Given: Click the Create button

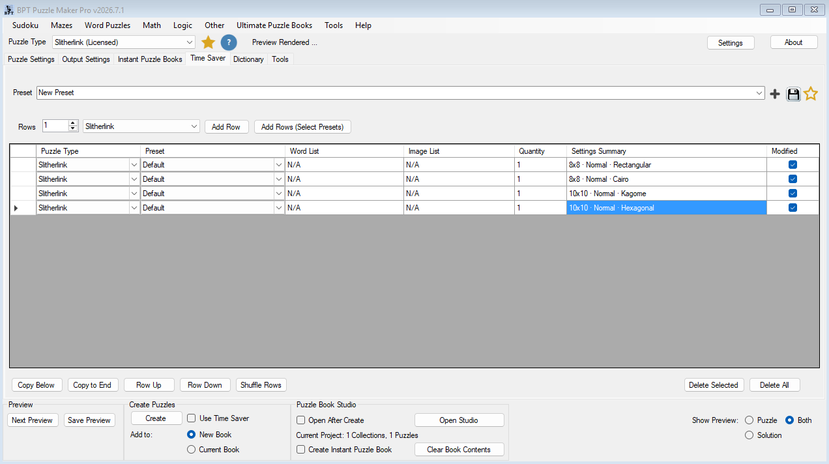Looking at the screenshot, I should click(x=156, y=418).
